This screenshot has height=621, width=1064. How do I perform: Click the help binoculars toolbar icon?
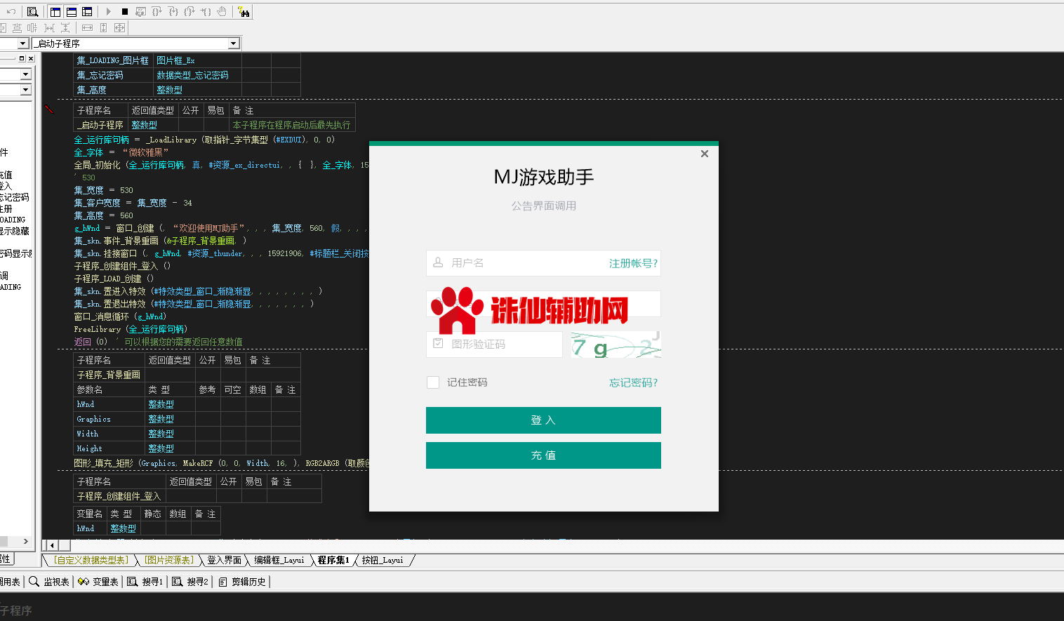click(x=244, y=12)
